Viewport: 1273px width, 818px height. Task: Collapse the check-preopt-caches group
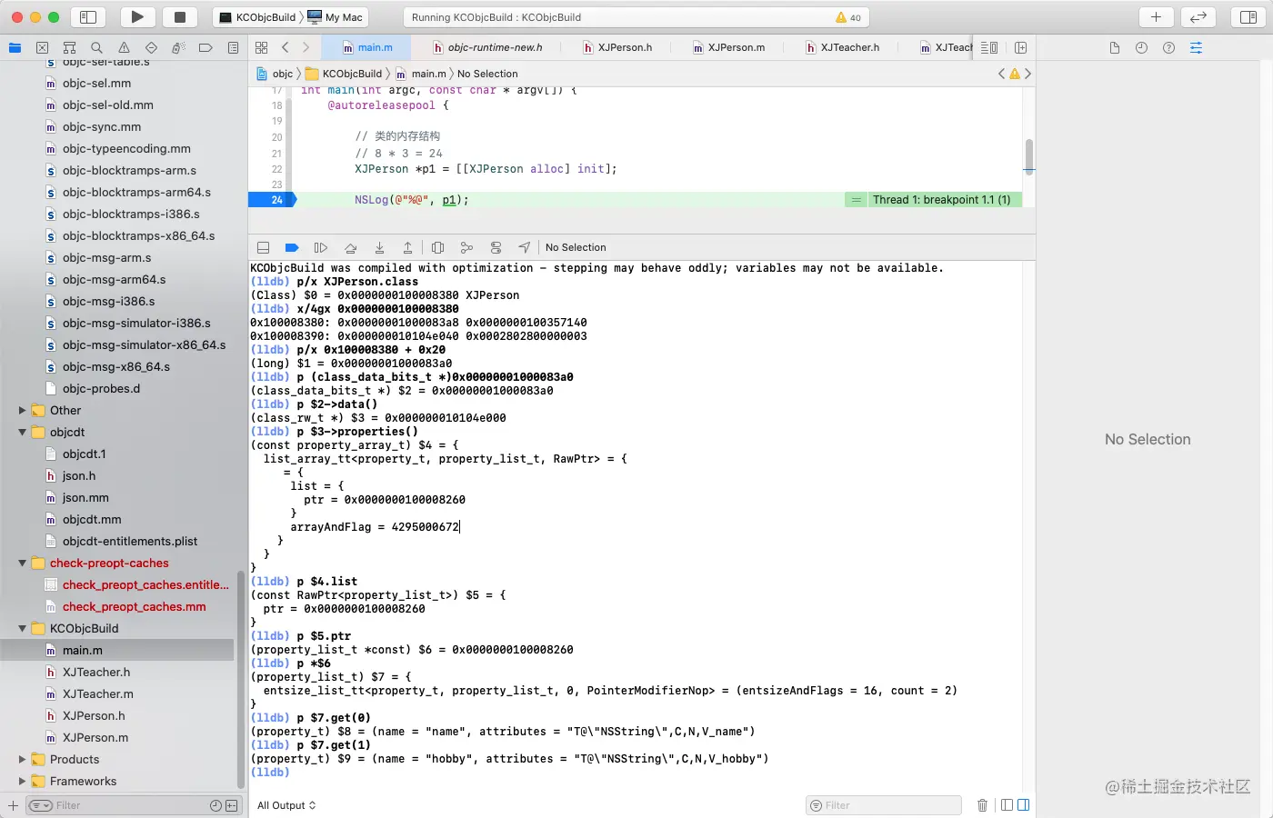22,564
